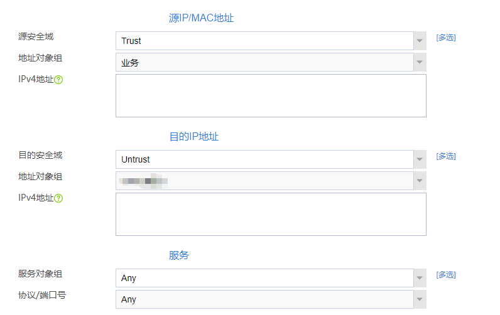Focus the destination IPv4地址 text area

[x=271, y=214]
